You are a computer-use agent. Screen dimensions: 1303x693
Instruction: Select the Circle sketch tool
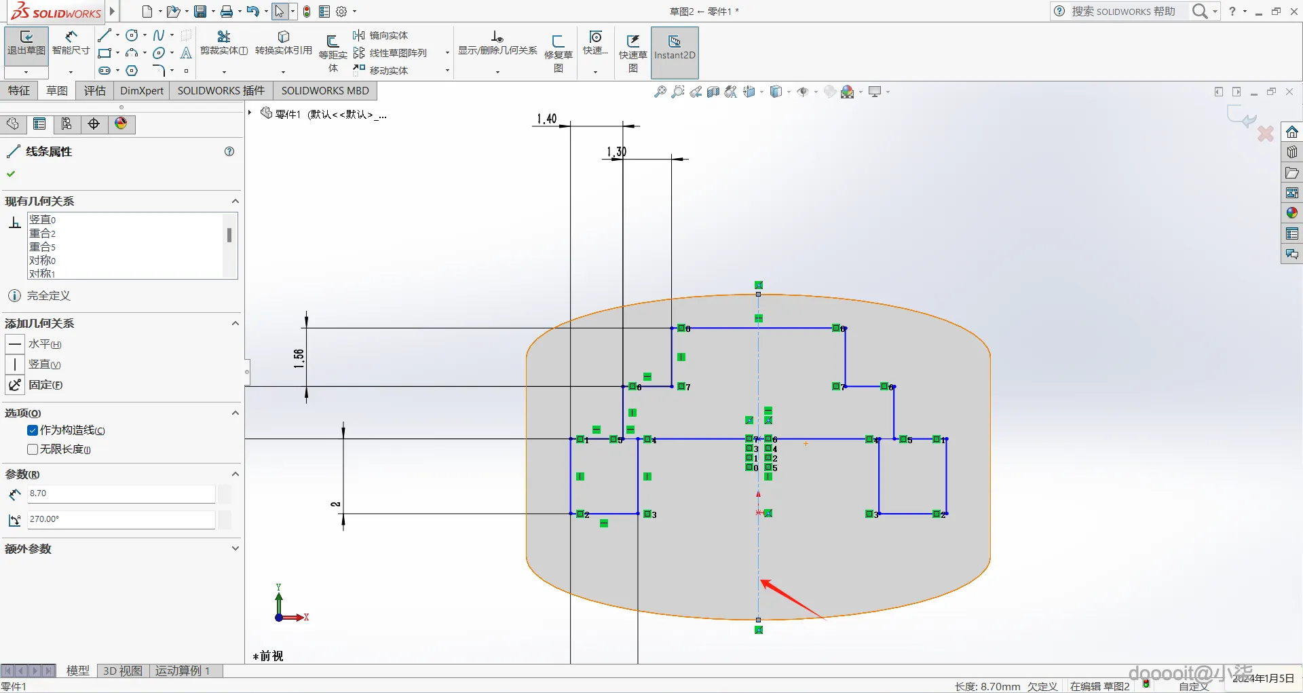pos(132,35)
